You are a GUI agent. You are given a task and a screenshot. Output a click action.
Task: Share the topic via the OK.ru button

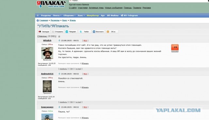(x=112, y=32)
